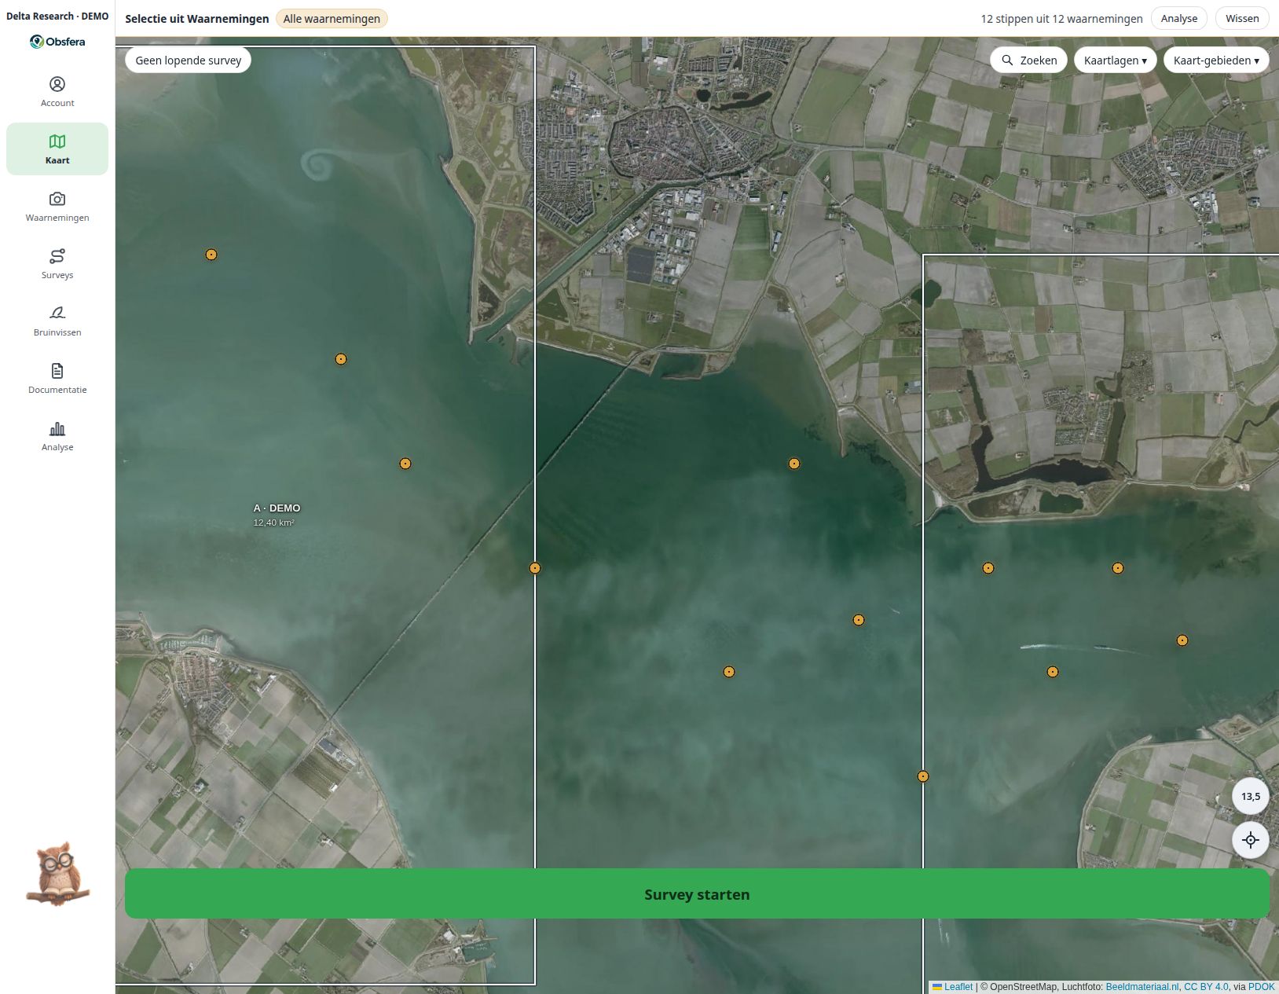Viewport: 1279px width, 994px height.
Task: Click the 12 stippen uit 12 waarnemingen text
Action: click(x=1061, y=19)
